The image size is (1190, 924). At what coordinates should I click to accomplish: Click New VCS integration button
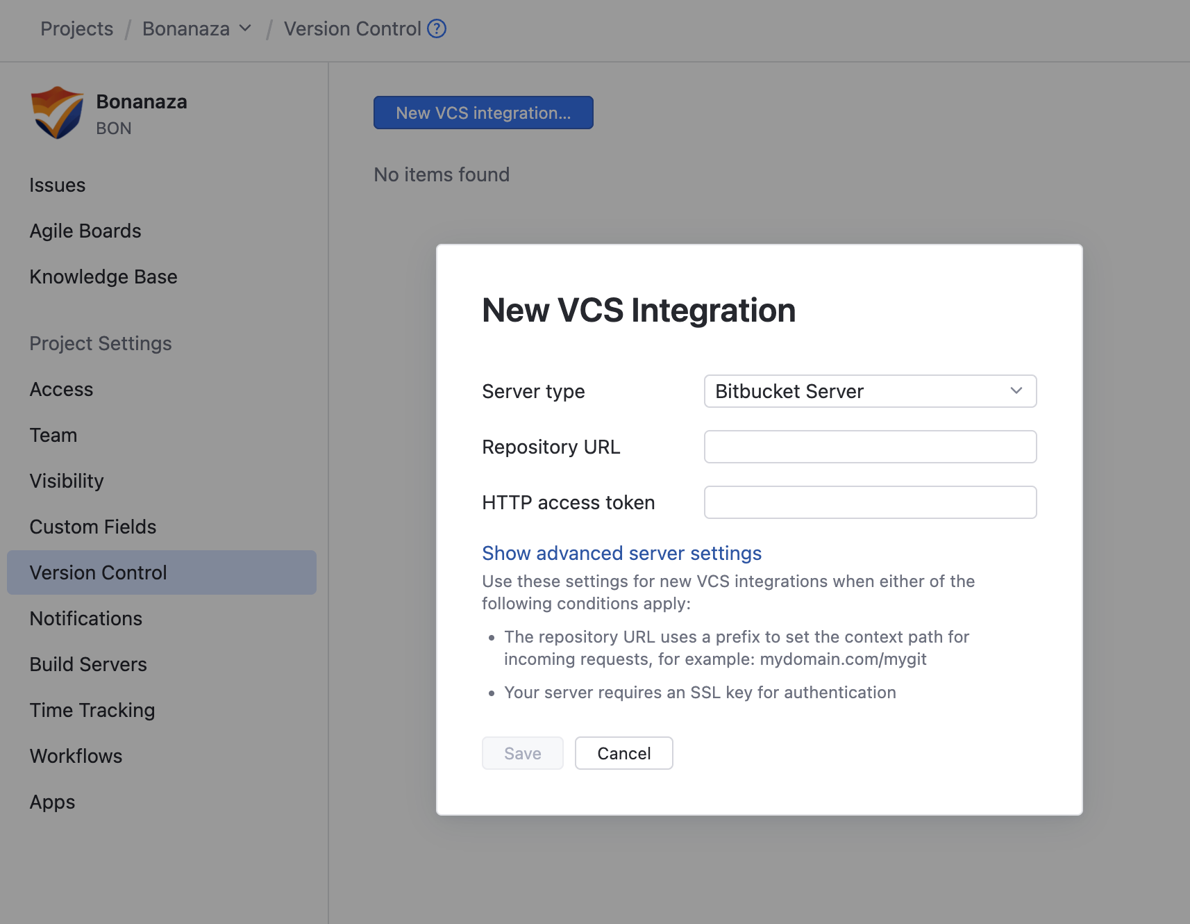click(x=483, y=112)
